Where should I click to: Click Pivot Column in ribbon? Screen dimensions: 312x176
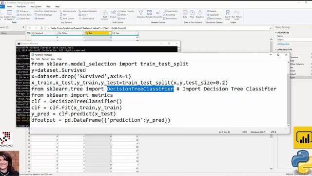(67, 19)
